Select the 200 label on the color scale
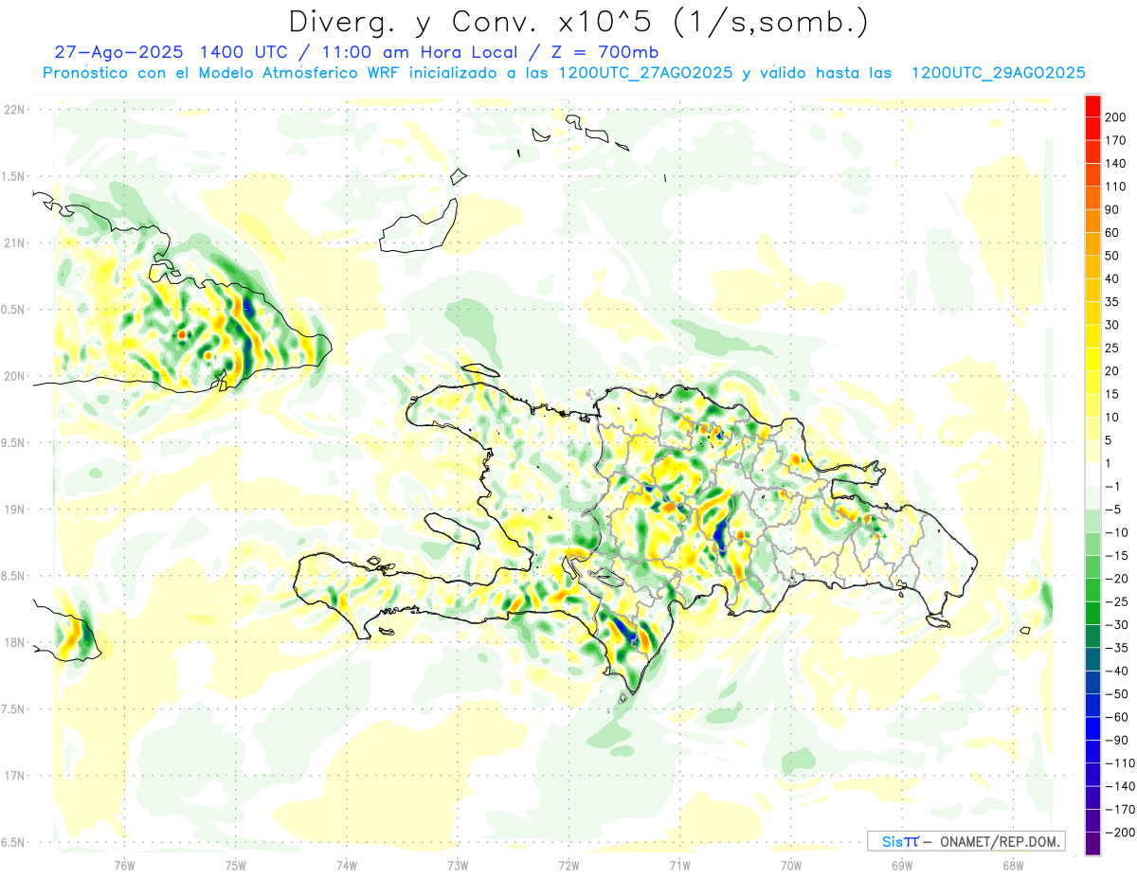The width and height of the screenshot is (1137, 878). click(x=1117, y=117)
